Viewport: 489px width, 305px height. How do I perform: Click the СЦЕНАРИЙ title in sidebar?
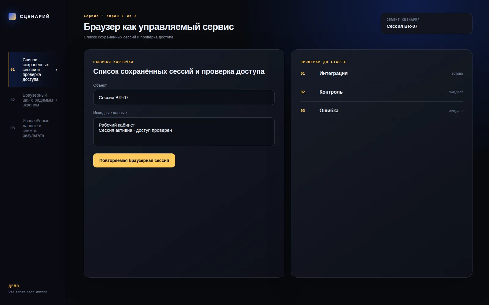[x=35, y=16]
